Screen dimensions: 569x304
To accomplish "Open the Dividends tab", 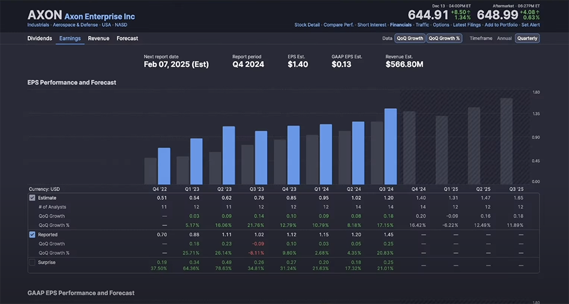I will (x=40, y=38).
